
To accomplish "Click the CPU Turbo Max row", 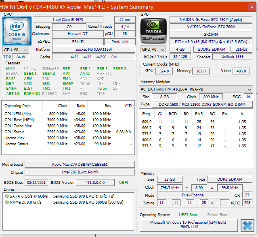I will (x=68, y=126).
